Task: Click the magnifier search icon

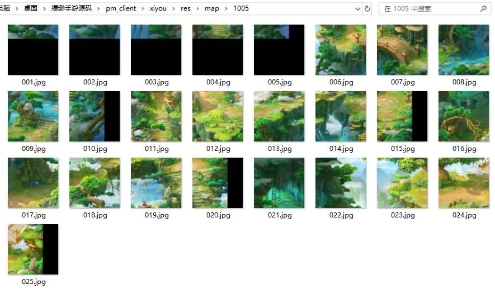Action: 483,9
